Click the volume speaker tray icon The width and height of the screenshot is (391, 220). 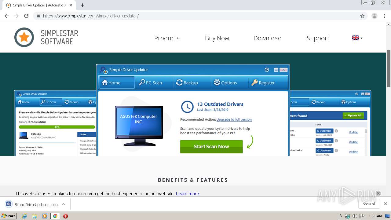point(354,216)
